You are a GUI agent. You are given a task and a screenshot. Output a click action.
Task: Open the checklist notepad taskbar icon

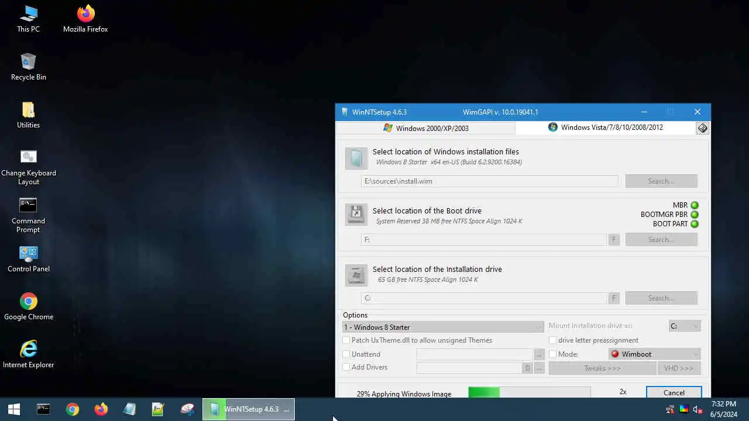tap(158, 409)
